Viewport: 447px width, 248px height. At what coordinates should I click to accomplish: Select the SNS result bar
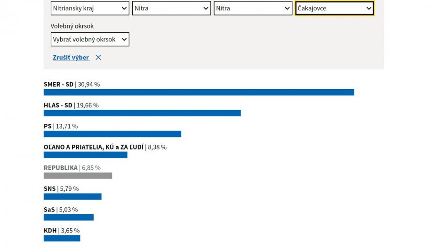coord(72,196)
